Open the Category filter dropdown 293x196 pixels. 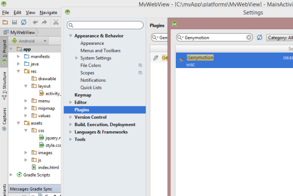click(280, 37)
